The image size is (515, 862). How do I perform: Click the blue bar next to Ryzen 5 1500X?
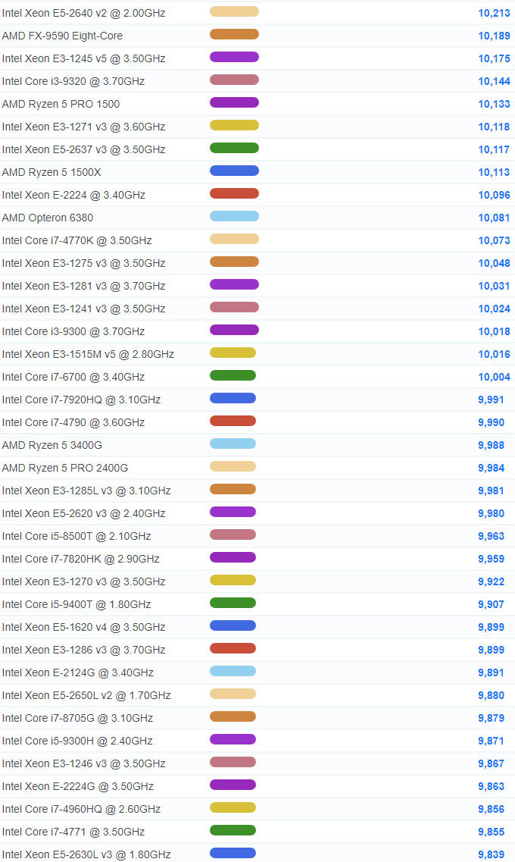point(235,171)
